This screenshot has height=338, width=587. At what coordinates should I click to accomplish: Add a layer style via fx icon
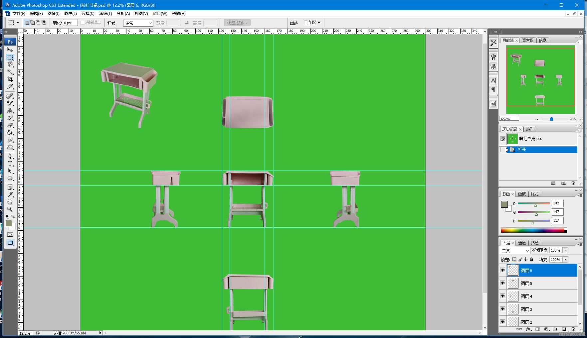click(x=528, y=329)
